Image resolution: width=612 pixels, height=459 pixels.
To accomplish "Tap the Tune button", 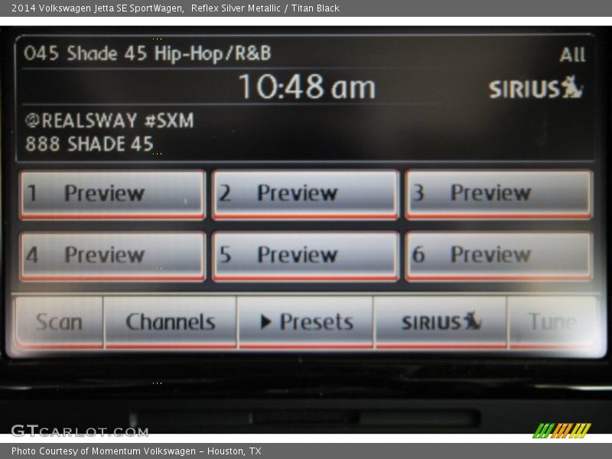I will coord(552,322).
